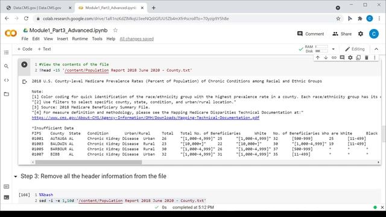
Task: Open Colab settings gear
Action: coord(361,34)
